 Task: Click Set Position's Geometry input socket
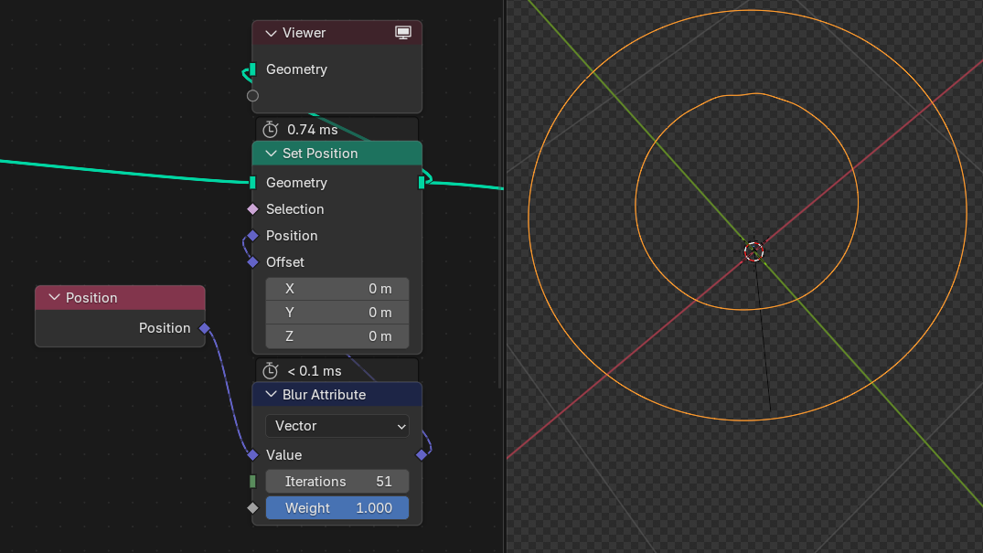252,183
